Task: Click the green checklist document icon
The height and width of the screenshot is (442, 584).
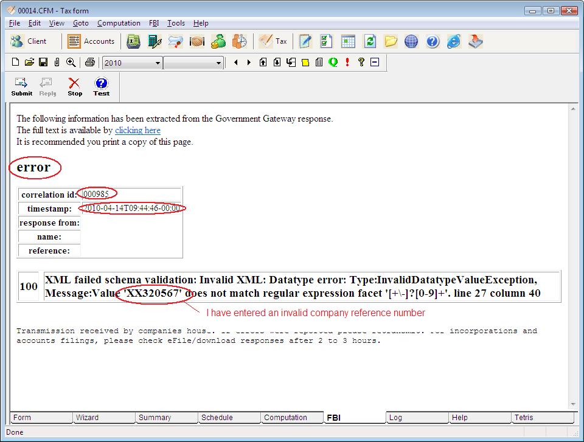Action: 326,41
